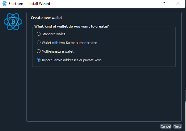Click the 'Multi-signature wallet' label text
The width and height of the screenshot is (186, 131).
pyautogui.click(x=57, y=51)
